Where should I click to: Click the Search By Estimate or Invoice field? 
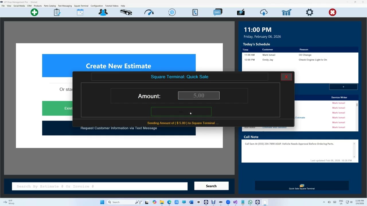point(100,186)
